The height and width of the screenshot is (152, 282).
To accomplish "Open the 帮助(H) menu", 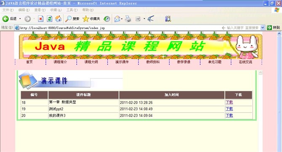I will coord(88,10).
